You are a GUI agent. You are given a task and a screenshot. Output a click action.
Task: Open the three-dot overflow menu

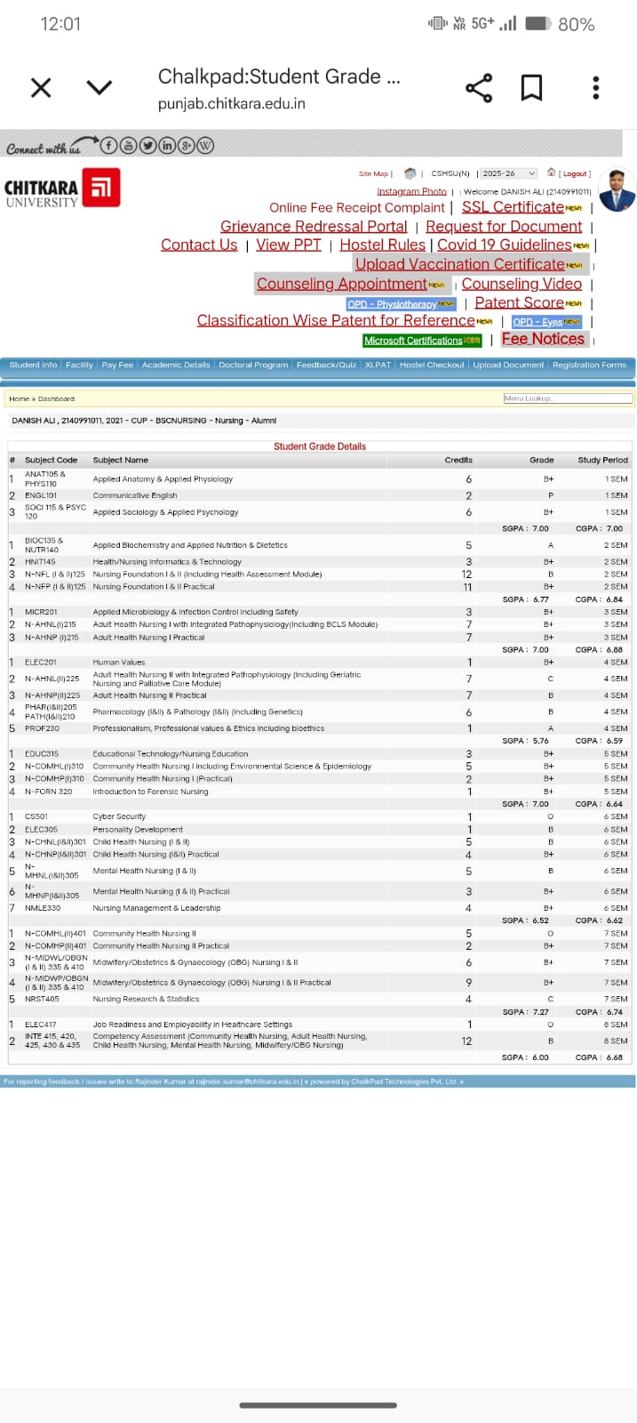pyautogui.click(x=596, y=87)
